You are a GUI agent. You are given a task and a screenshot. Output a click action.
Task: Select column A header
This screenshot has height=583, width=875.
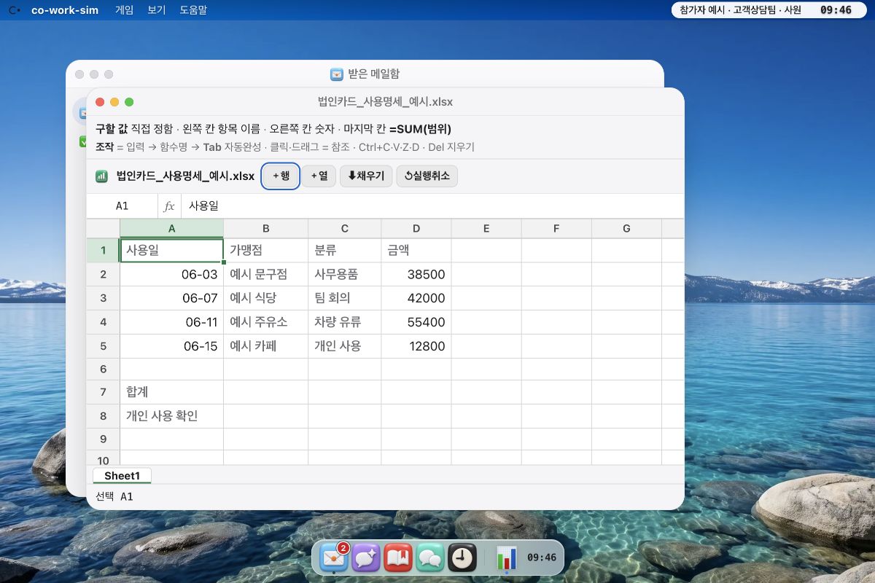pos(171,228)
